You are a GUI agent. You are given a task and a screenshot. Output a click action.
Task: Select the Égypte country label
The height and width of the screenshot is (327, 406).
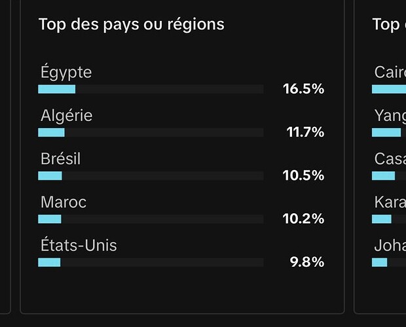coord(66,72)
